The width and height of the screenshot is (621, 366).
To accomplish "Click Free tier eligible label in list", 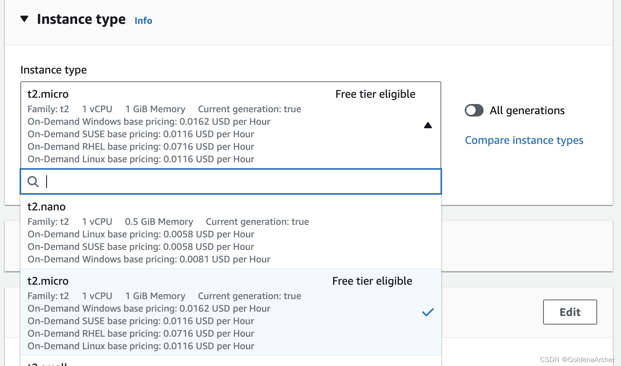I will [x=372, y=281].
